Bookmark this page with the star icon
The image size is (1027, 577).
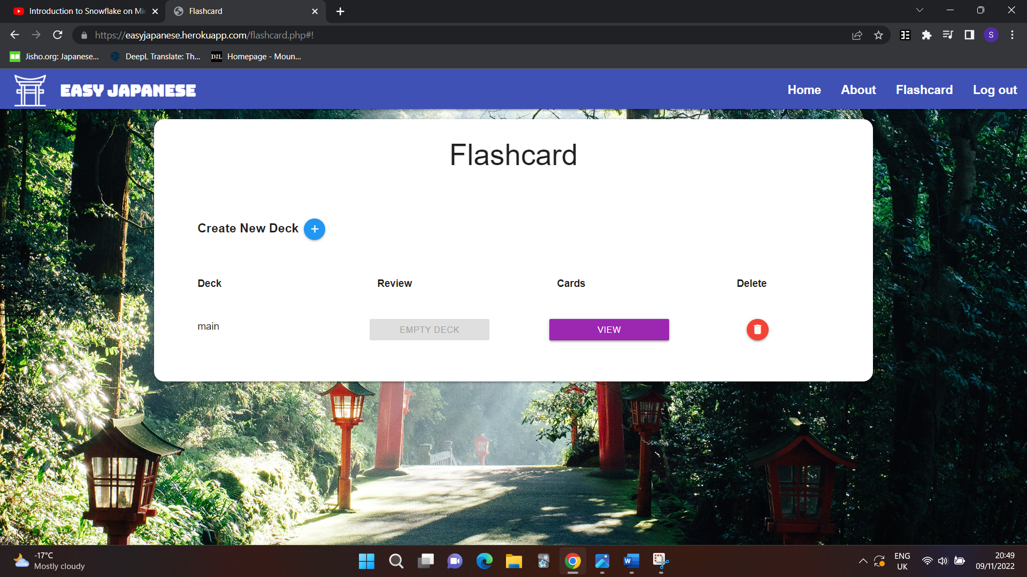pyautogui.click(x=878, y=35)
